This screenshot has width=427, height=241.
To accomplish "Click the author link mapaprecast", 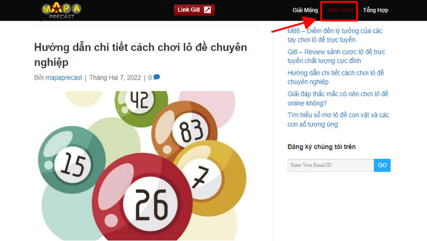I will tap(64, 77).
